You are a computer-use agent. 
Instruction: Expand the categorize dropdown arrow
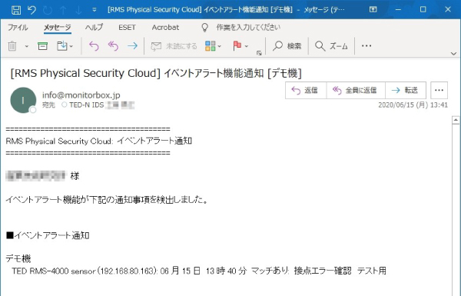tap(219, 46)
